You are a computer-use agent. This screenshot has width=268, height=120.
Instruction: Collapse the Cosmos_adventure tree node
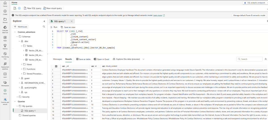[15, 32]
